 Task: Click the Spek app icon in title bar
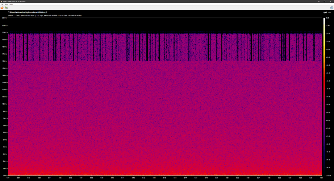click(1, 1)
